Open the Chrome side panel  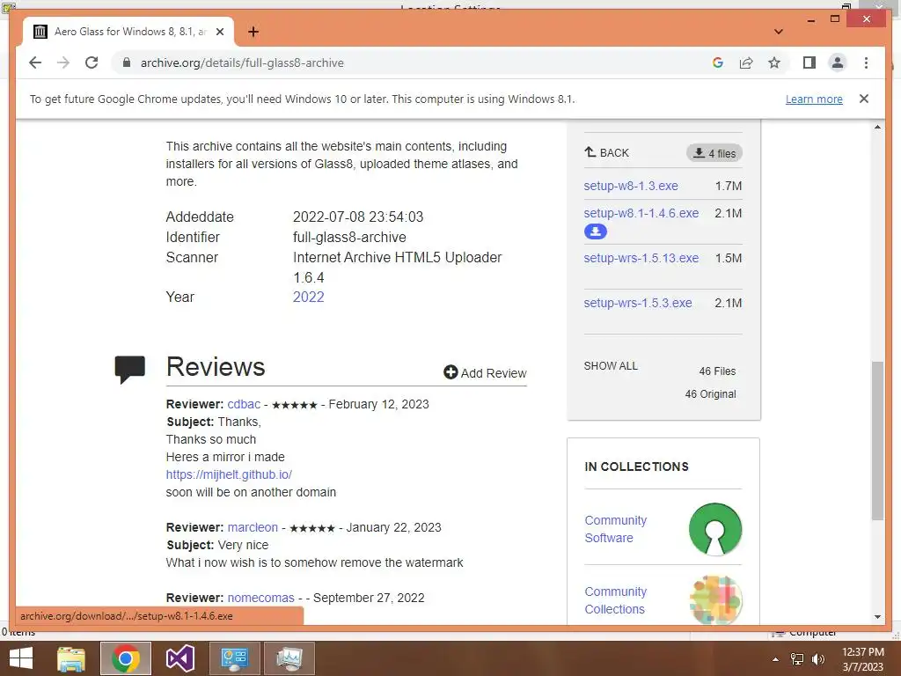(x=809, y=62)
